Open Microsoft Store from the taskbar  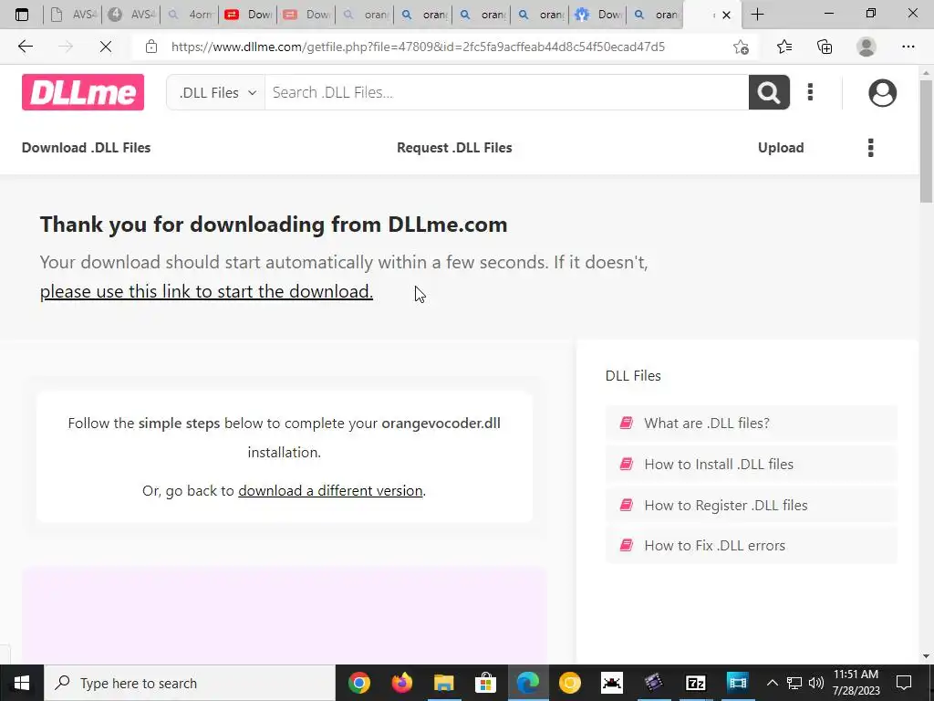[x=485, y=683]
